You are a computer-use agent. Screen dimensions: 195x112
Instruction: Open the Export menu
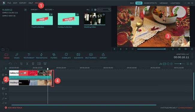click(23, 3)
